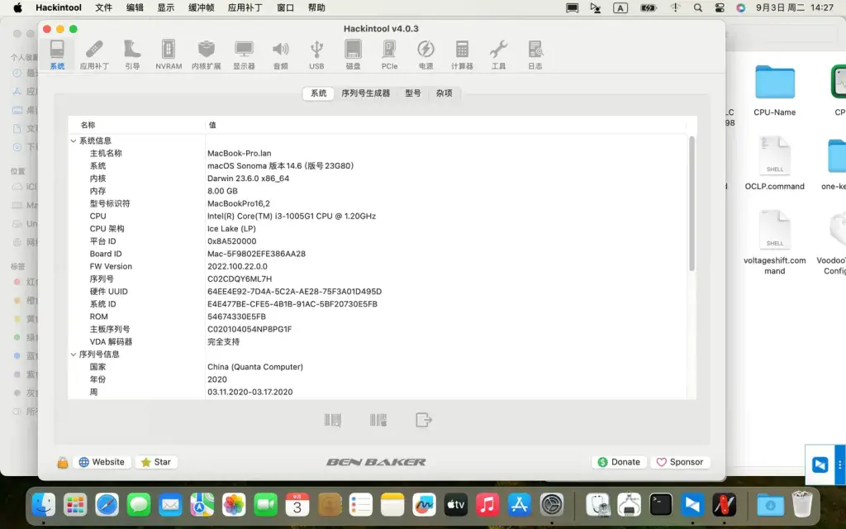The image size is (846, 529).
Task: Open Control Center in the menu bar
Action: coord(720,7)
